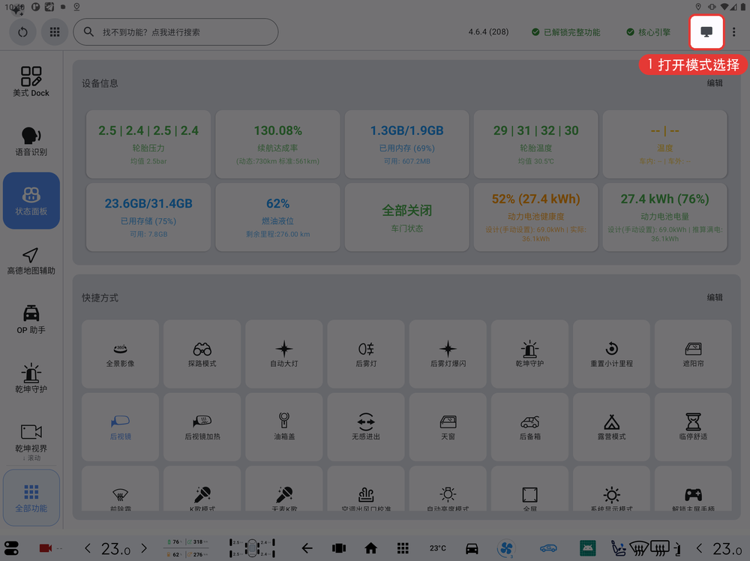This screenshot has width=750, height=561.
Task: Launch 全景影像 shortcut
Action: click(x=120, y=354)
